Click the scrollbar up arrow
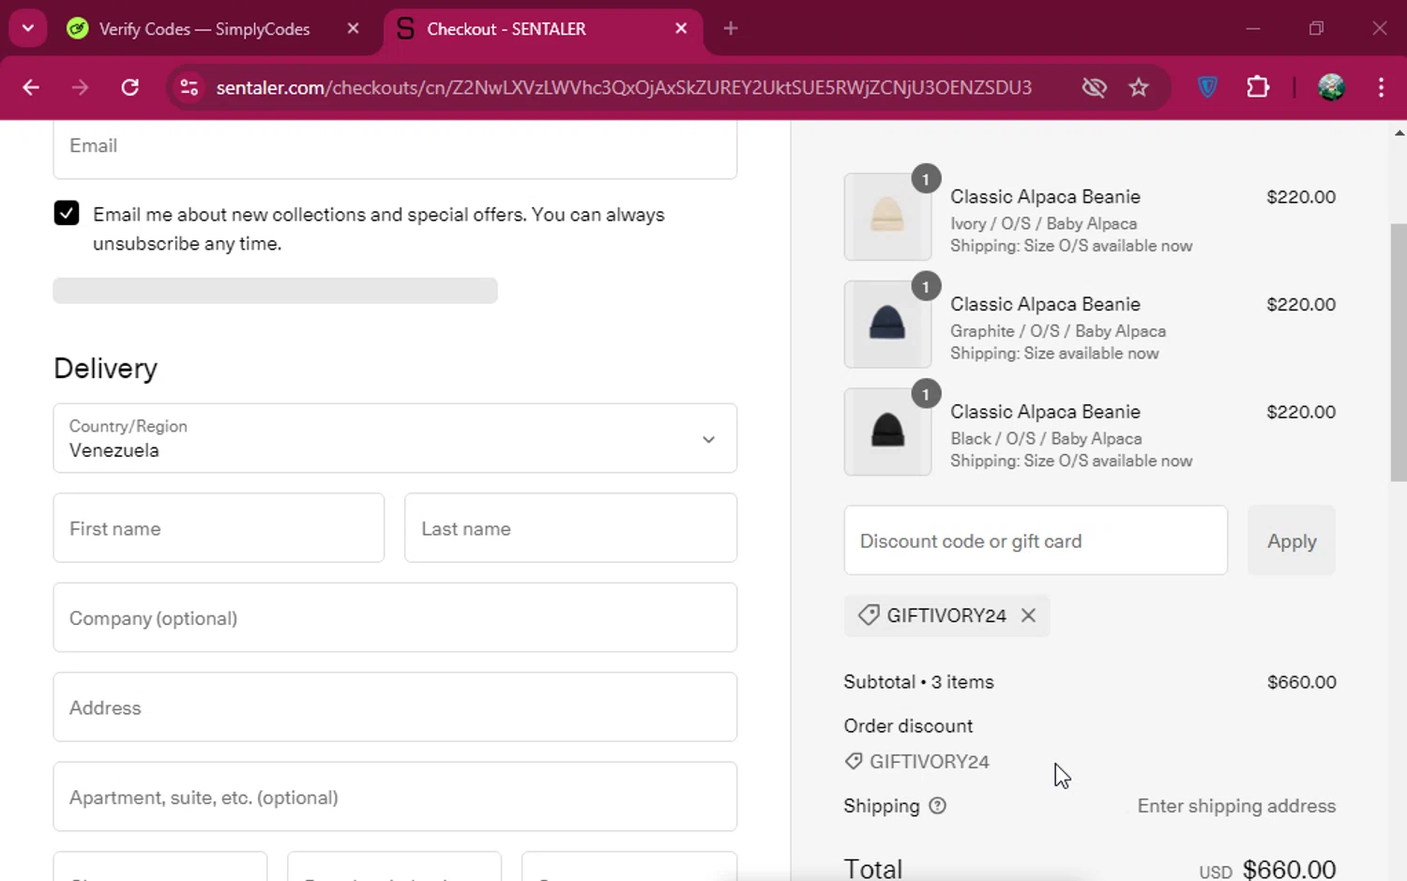Image resolution: width=1407 pixels, height=881 pixels. [1399, 133]
